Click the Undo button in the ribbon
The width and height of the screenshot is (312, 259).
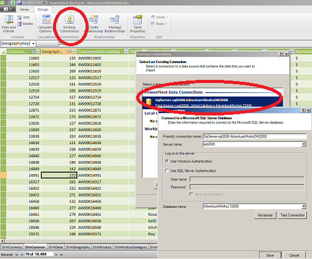point(159,17)
